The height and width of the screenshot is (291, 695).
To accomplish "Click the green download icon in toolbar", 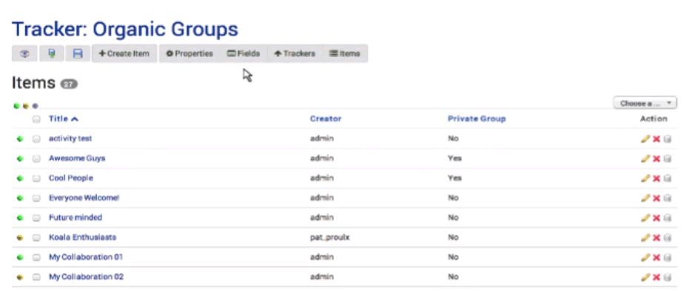I will (51, 53).
